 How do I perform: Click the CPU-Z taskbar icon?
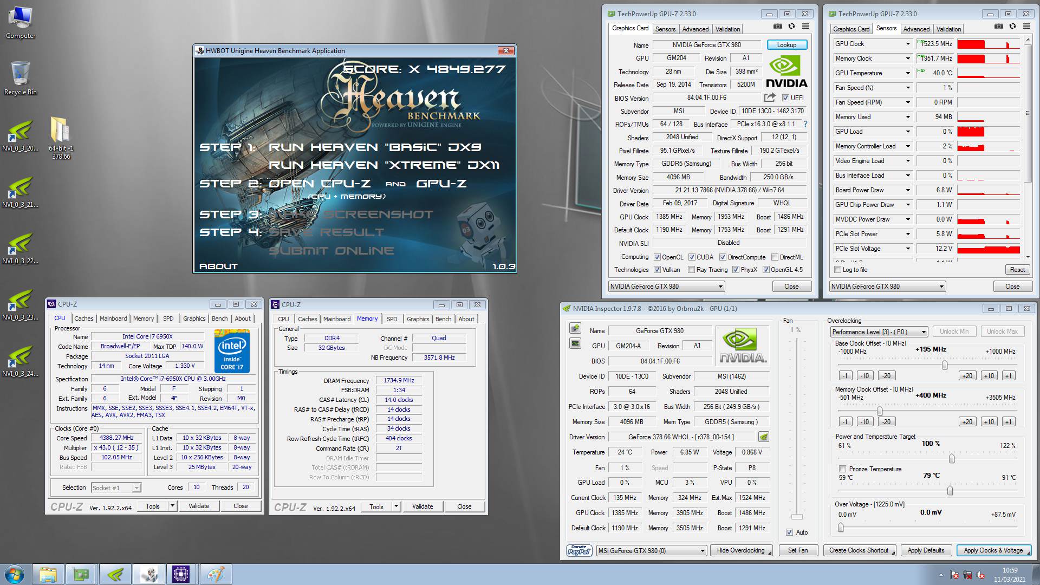tap(181, 574)
